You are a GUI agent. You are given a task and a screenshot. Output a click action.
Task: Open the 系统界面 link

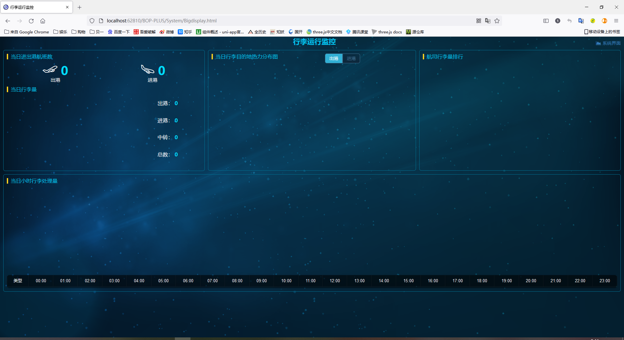click(x=608, y=43)
